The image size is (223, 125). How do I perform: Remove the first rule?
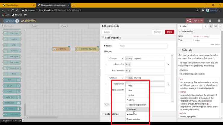tap(168, 65)
